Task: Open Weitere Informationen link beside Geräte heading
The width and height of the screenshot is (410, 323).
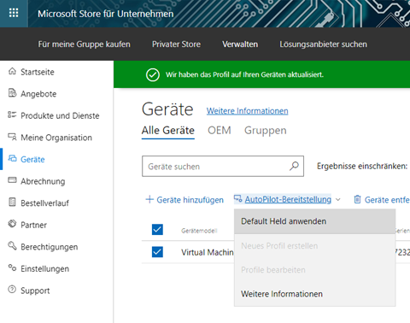Action: pos(247,111)
